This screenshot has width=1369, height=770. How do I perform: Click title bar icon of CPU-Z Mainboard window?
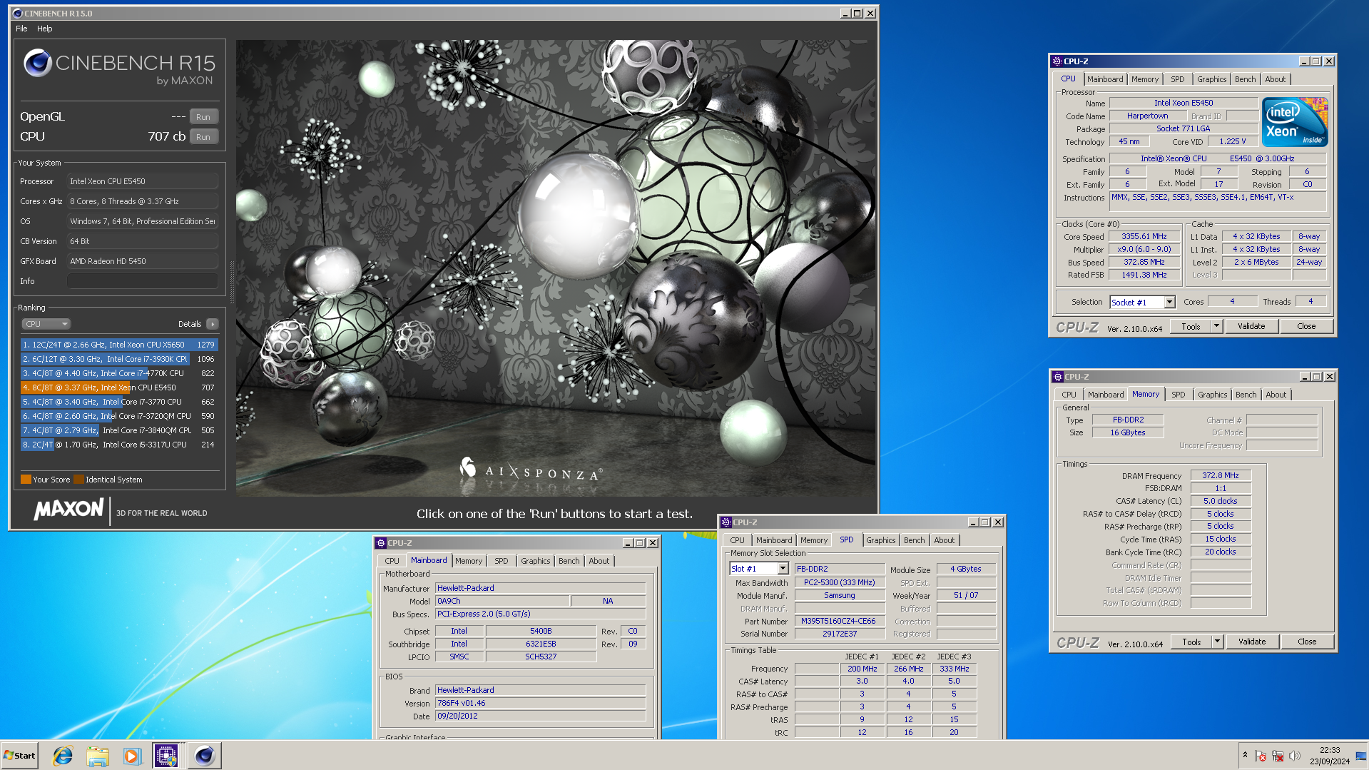tap(381, 543)
